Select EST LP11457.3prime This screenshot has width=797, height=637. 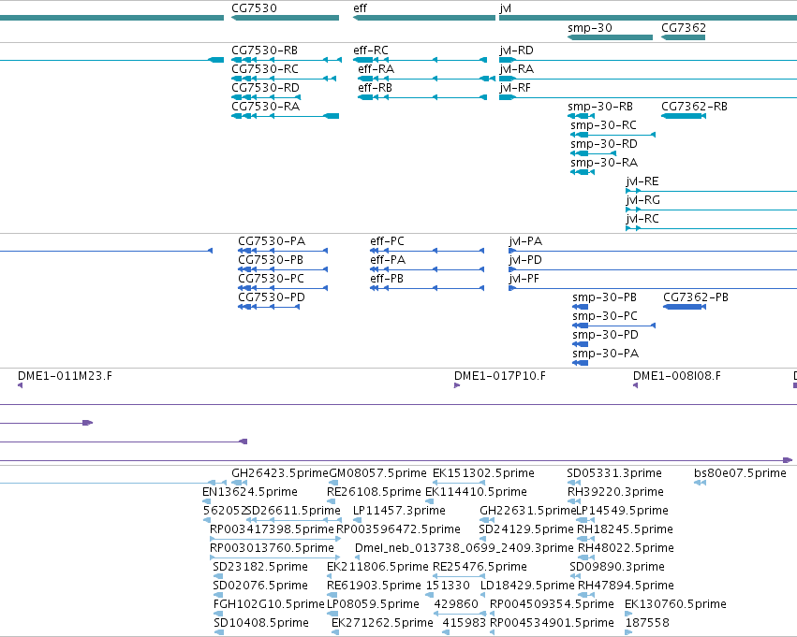pyautogui.click(x=356, y=520)
